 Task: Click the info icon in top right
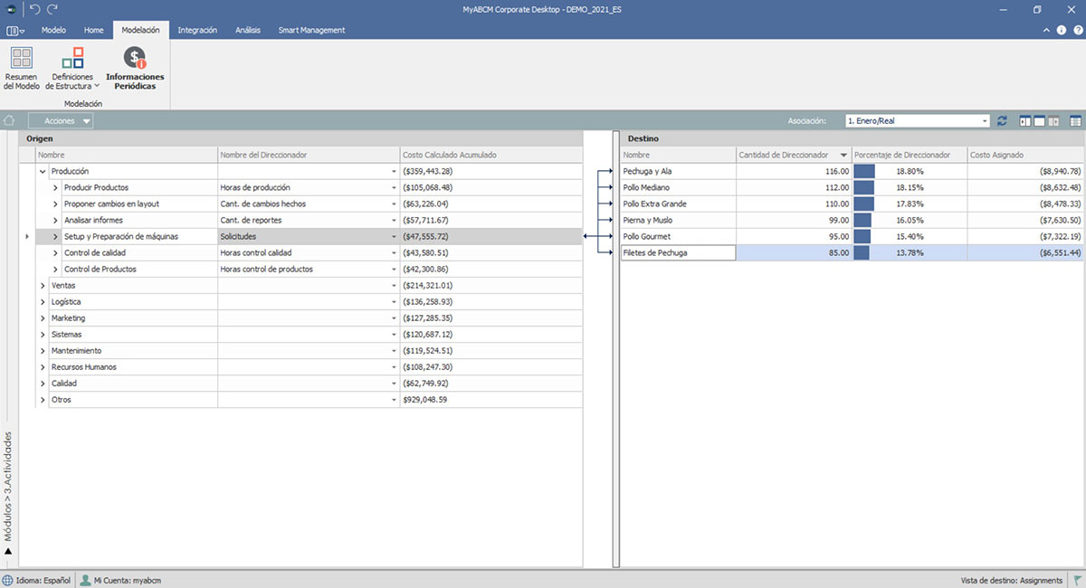click(x=1062, y=30)
